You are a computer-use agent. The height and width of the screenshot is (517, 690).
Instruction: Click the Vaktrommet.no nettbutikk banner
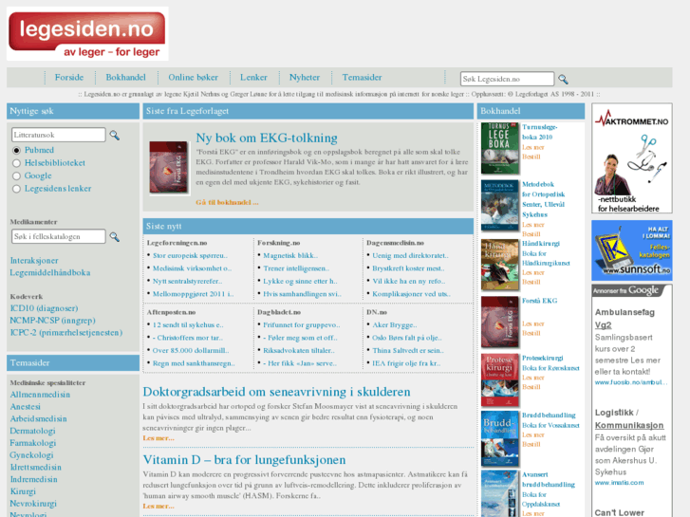632,158
